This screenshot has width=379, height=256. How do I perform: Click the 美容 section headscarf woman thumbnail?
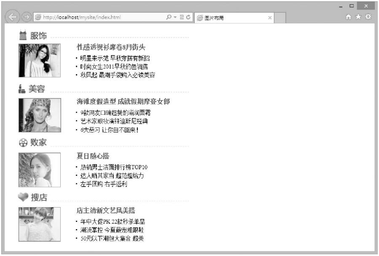click(40, 115)
